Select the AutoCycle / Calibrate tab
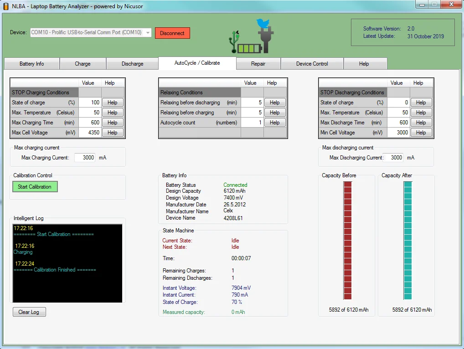 point(197,63)
